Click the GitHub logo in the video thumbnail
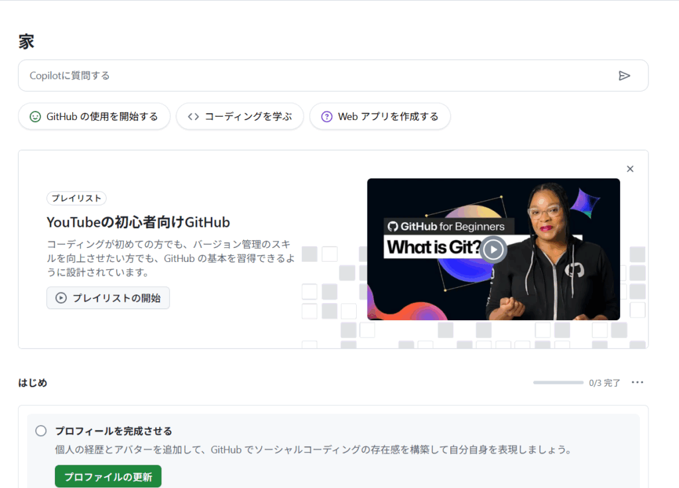The width and height of the screenshot is (679, 488). click(x=393, y=227)
